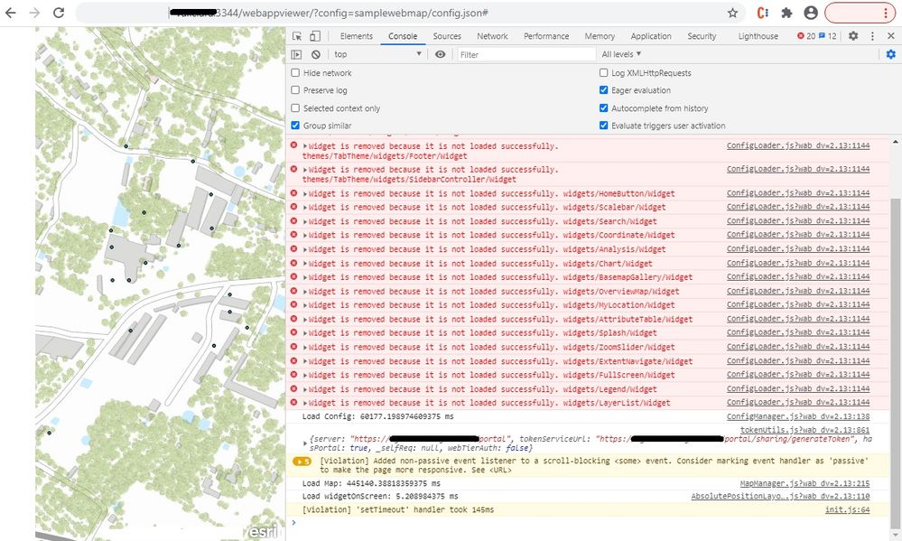Go back with the browser back arrow
This screenshot has height=541, width=902.
click(x=11, y=13)
